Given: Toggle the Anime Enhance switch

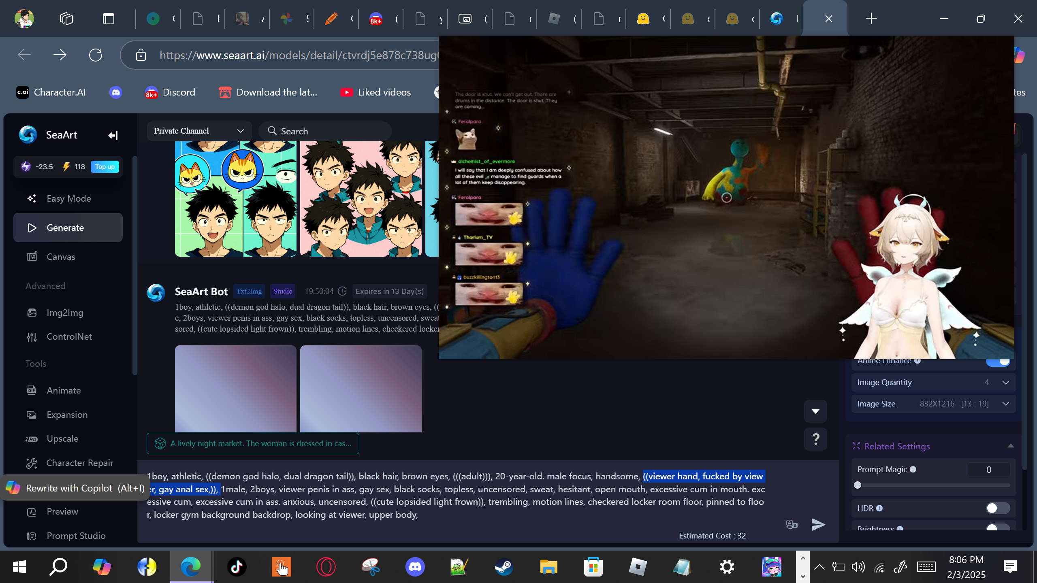Looking at the screenshot, I should tap(998, 361).
